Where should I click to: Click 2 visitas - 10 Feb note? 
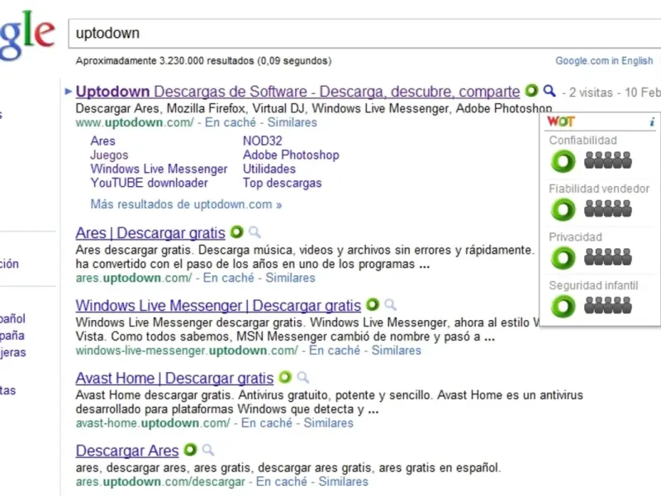(611, 92)
